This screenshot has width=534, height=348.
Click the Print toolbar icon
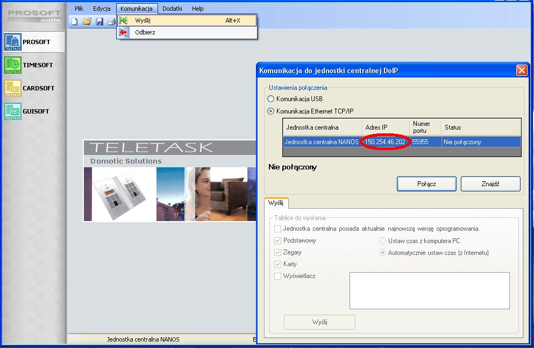tap(111, 22)
